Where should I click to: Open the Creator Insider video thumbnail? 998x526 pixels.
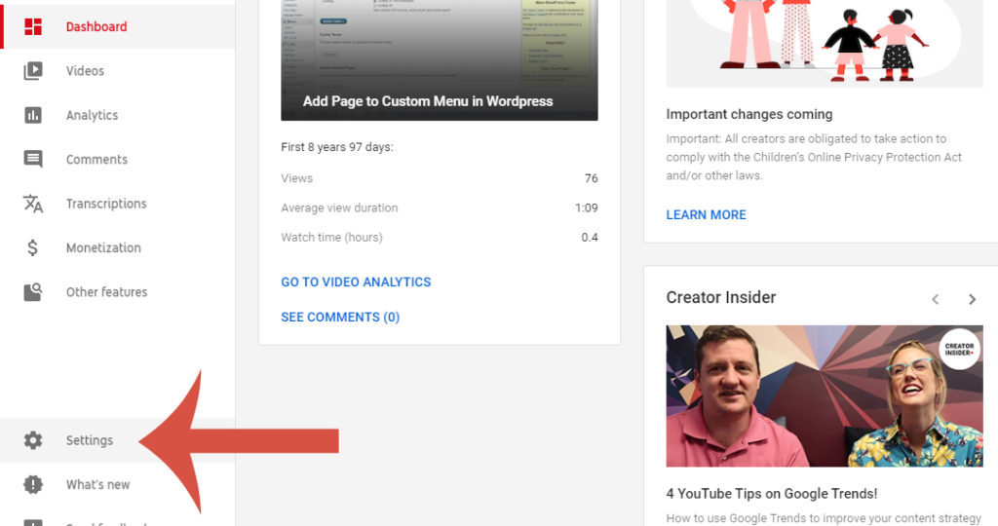(825, 395)
